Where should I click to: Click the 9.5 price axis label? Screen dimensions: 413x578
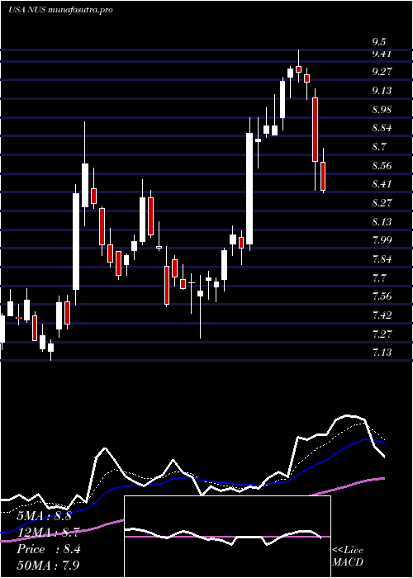[379, 41]
